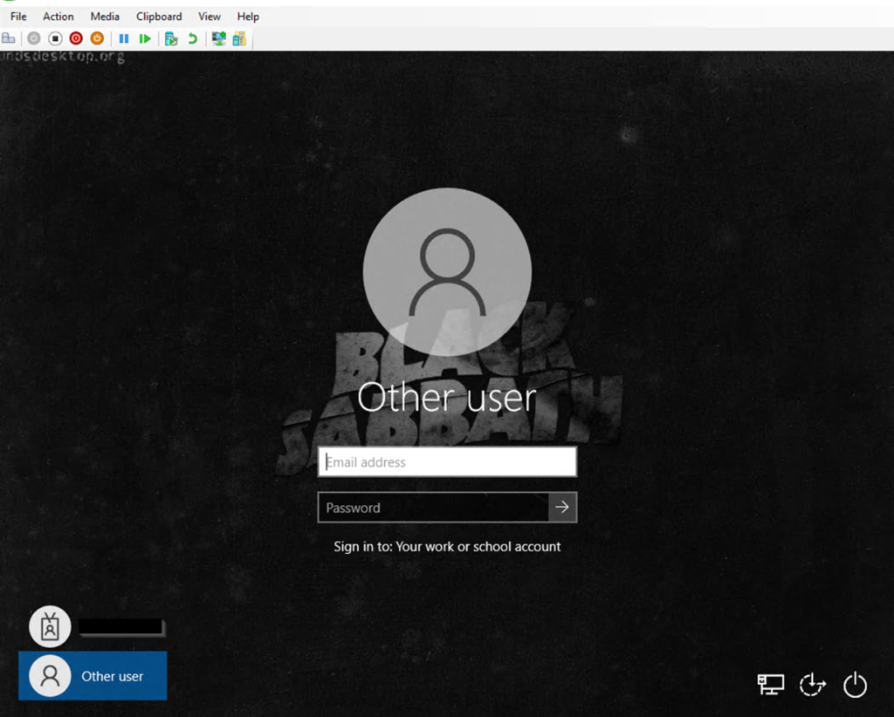
Task: Click the green Reset/Resume play icon
Action: coord(145,38)
